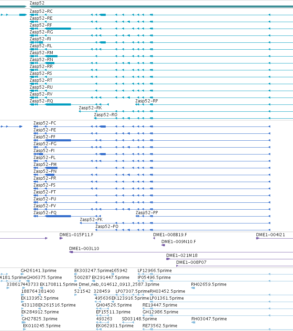The width and height of the screenshot is (293, 331).
Task: Select the Zasp52-RV transcript label
Action: [x=41, y=94]
